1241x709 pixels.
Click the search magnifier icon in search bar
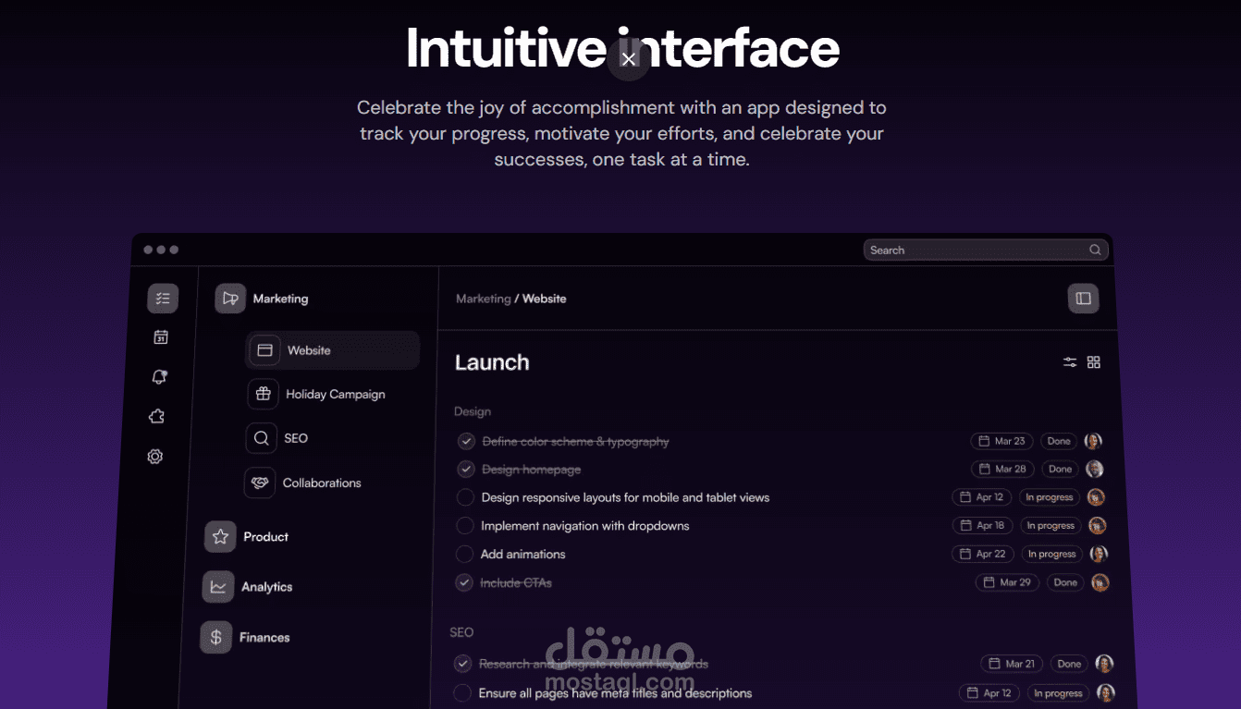(1095, 250)
